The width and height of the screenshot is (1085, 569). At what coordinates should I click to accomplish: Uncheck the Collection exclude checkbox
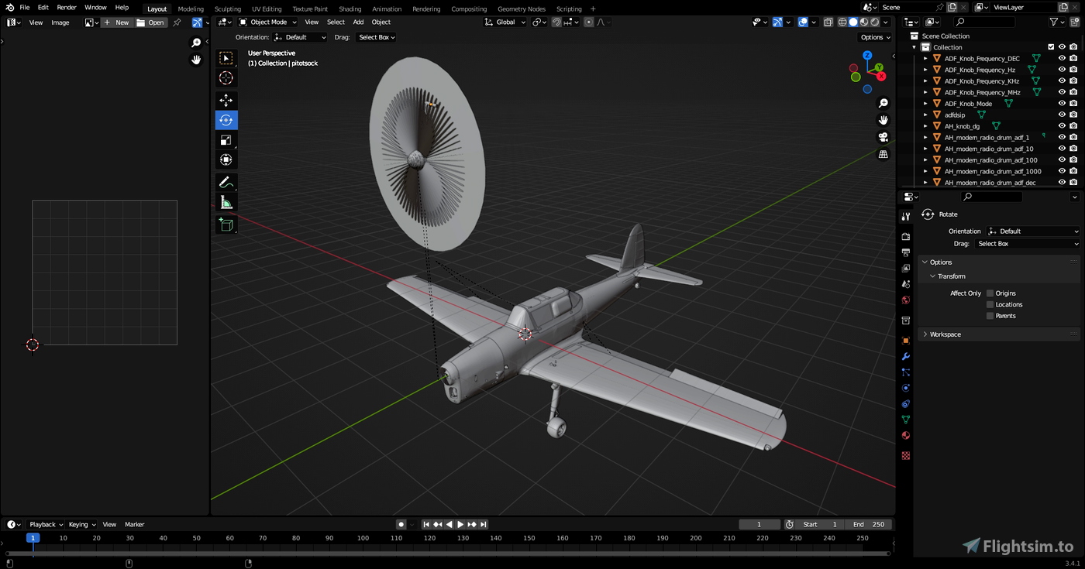[x=1051, y=47]
